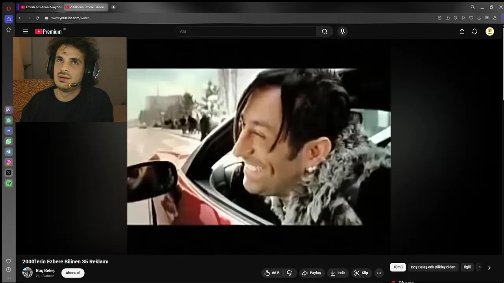Open YouTube notifications bell
504x283 pixels.
(474, 31)
